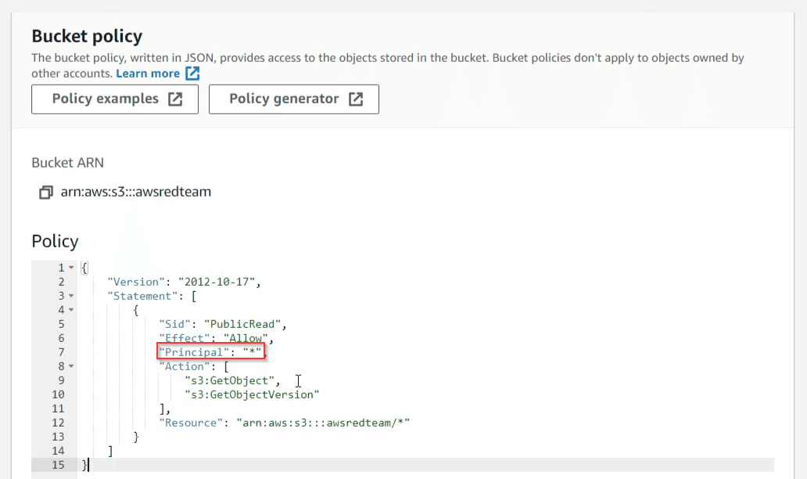Open the Learn more link

[148, 74]
